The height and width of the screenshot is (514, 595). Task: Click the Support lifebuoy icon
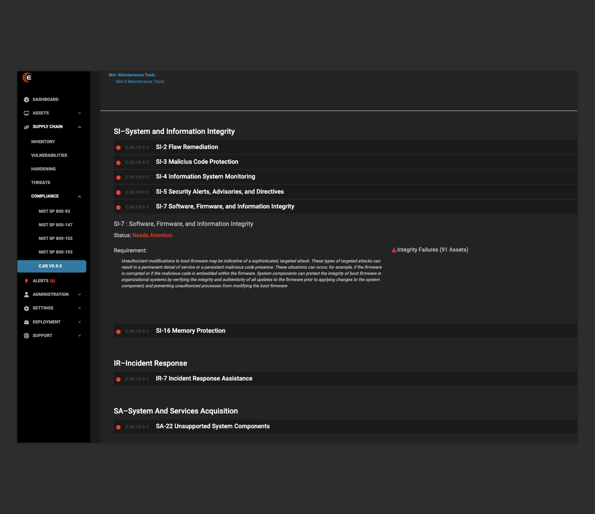pos(26,336)
